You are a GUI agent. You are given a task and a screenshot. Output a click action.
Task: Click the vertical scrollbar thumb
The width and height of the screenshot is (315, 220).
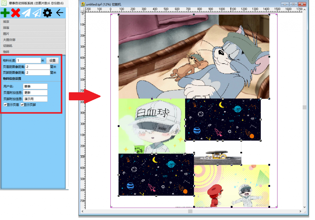pos(305,107)
